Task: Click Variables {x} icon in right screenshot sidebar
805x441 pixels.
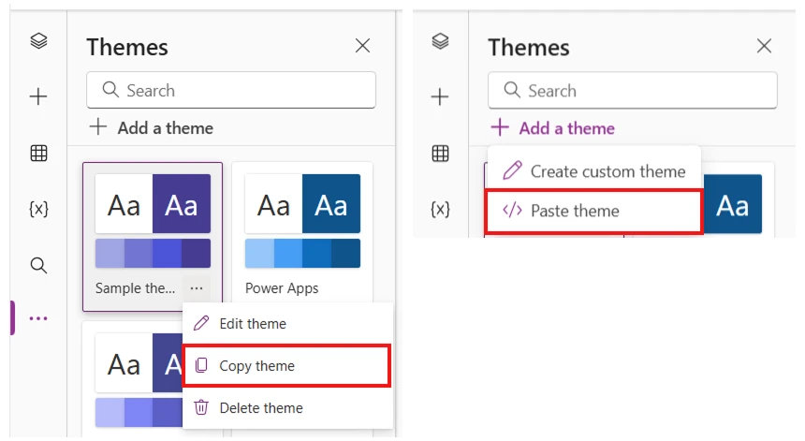Action: pos(440,209)
